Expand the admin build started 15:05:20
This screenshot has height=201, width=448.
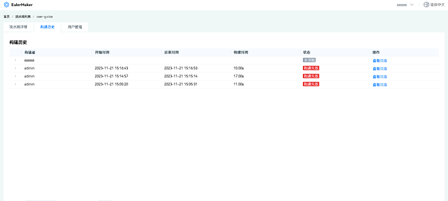pos(15,84)
